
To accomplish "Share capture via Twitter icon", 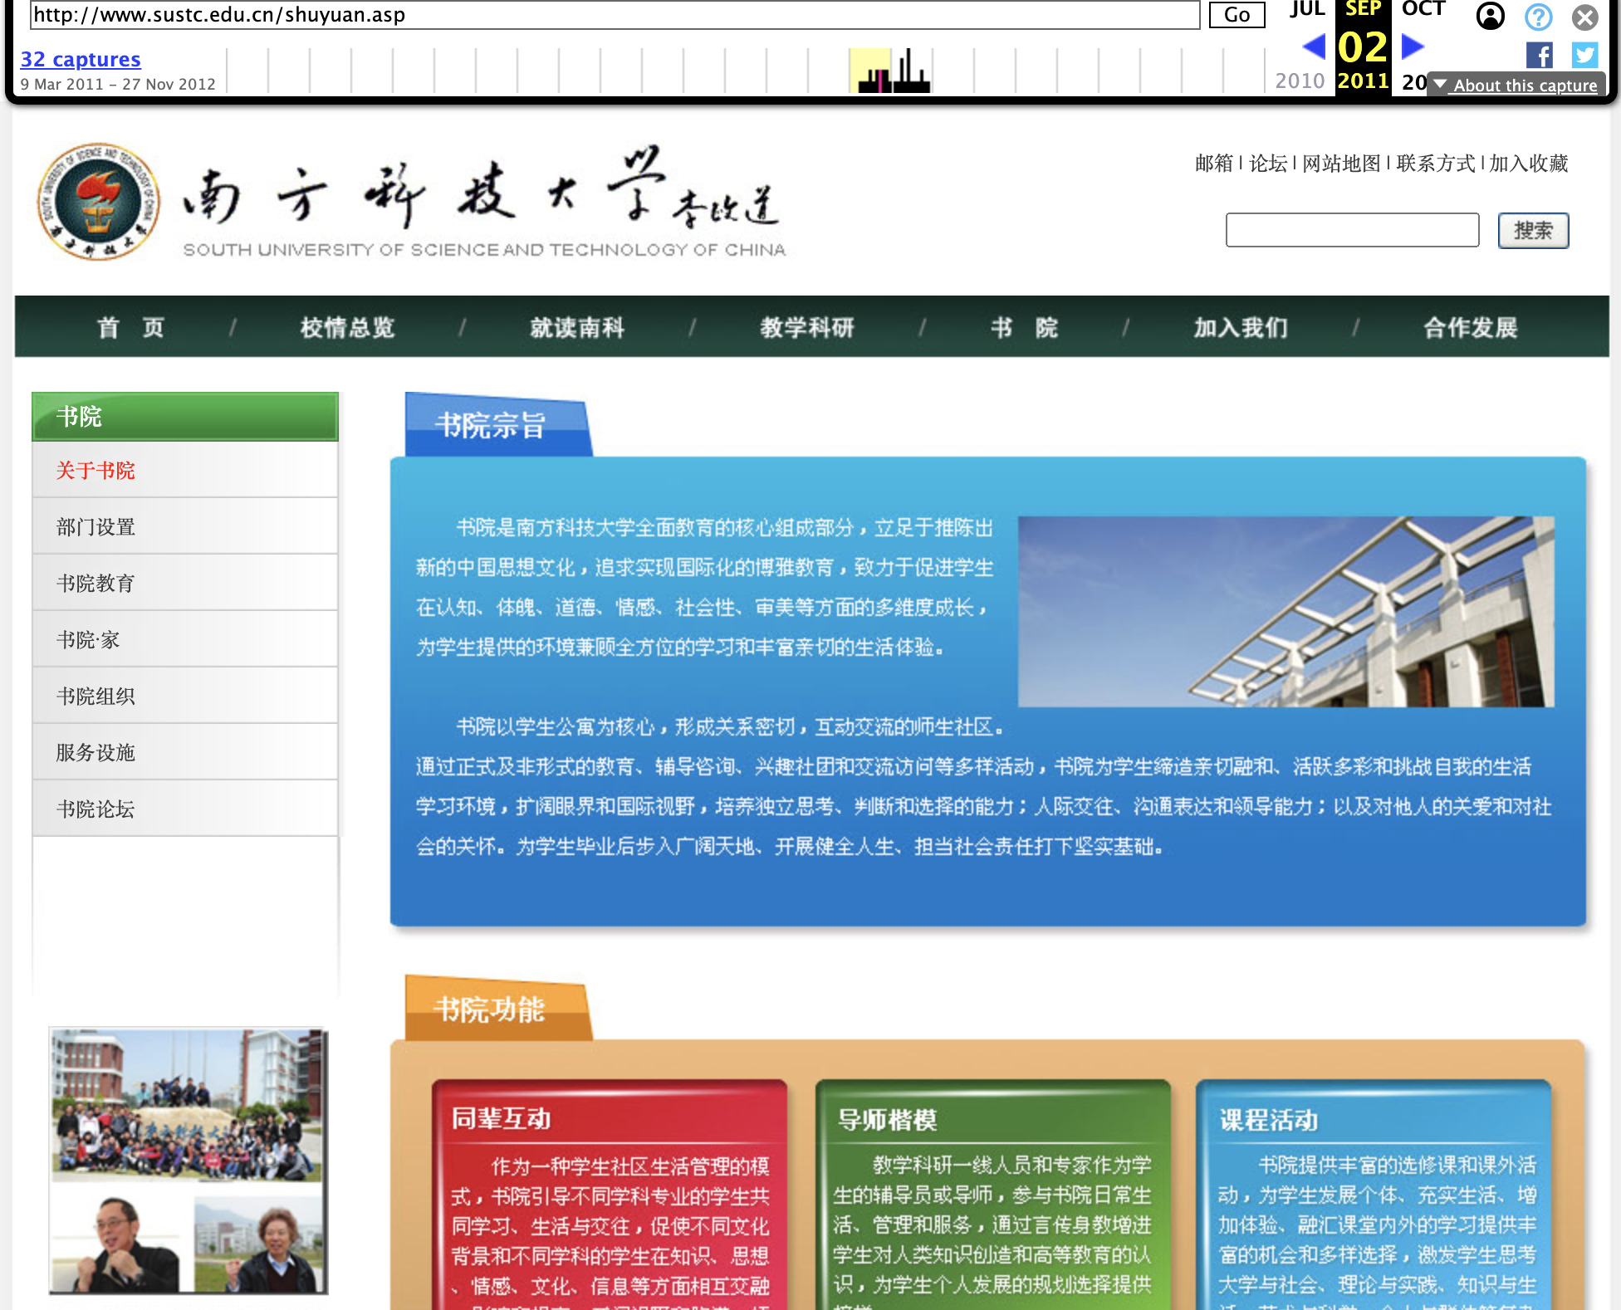I will [1584, 56].
